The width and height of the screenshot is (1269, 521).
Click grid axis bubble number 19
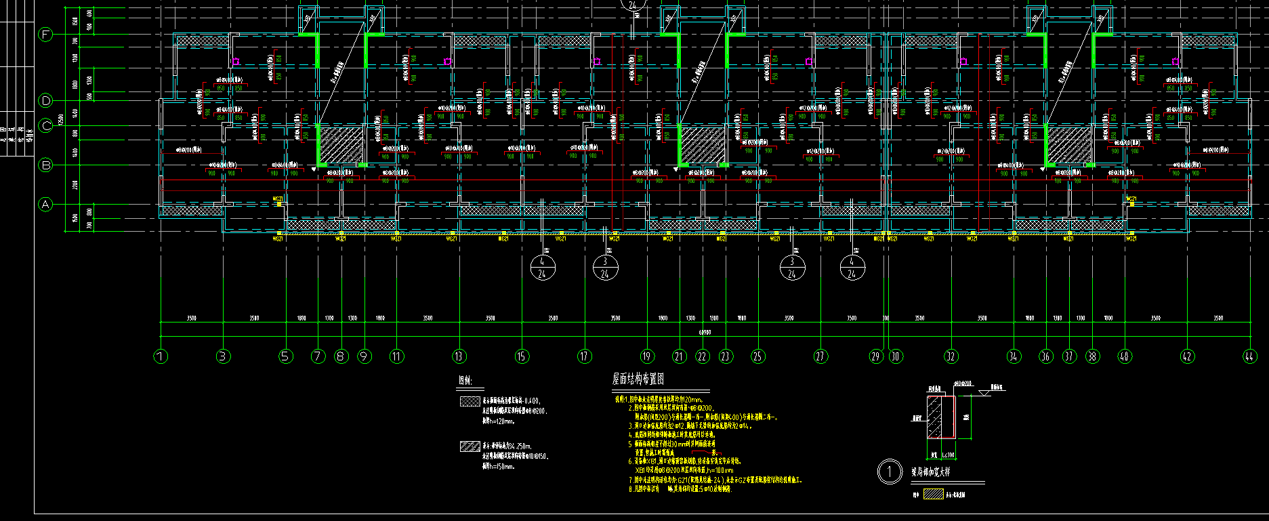(x=647, y=356)
